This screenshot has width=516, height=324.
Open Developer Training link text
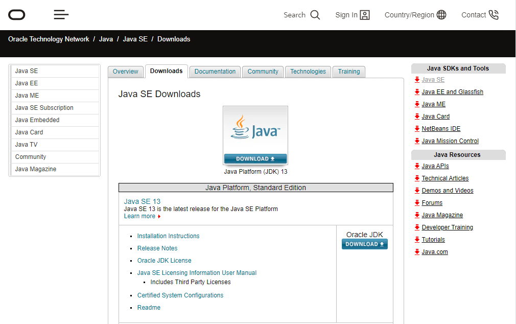[447, 227]
